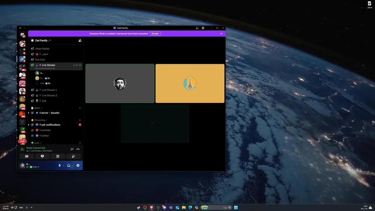Collapse the Streaming category
Image resolution: width=375 pixels, height=211 pixels.
39,120
